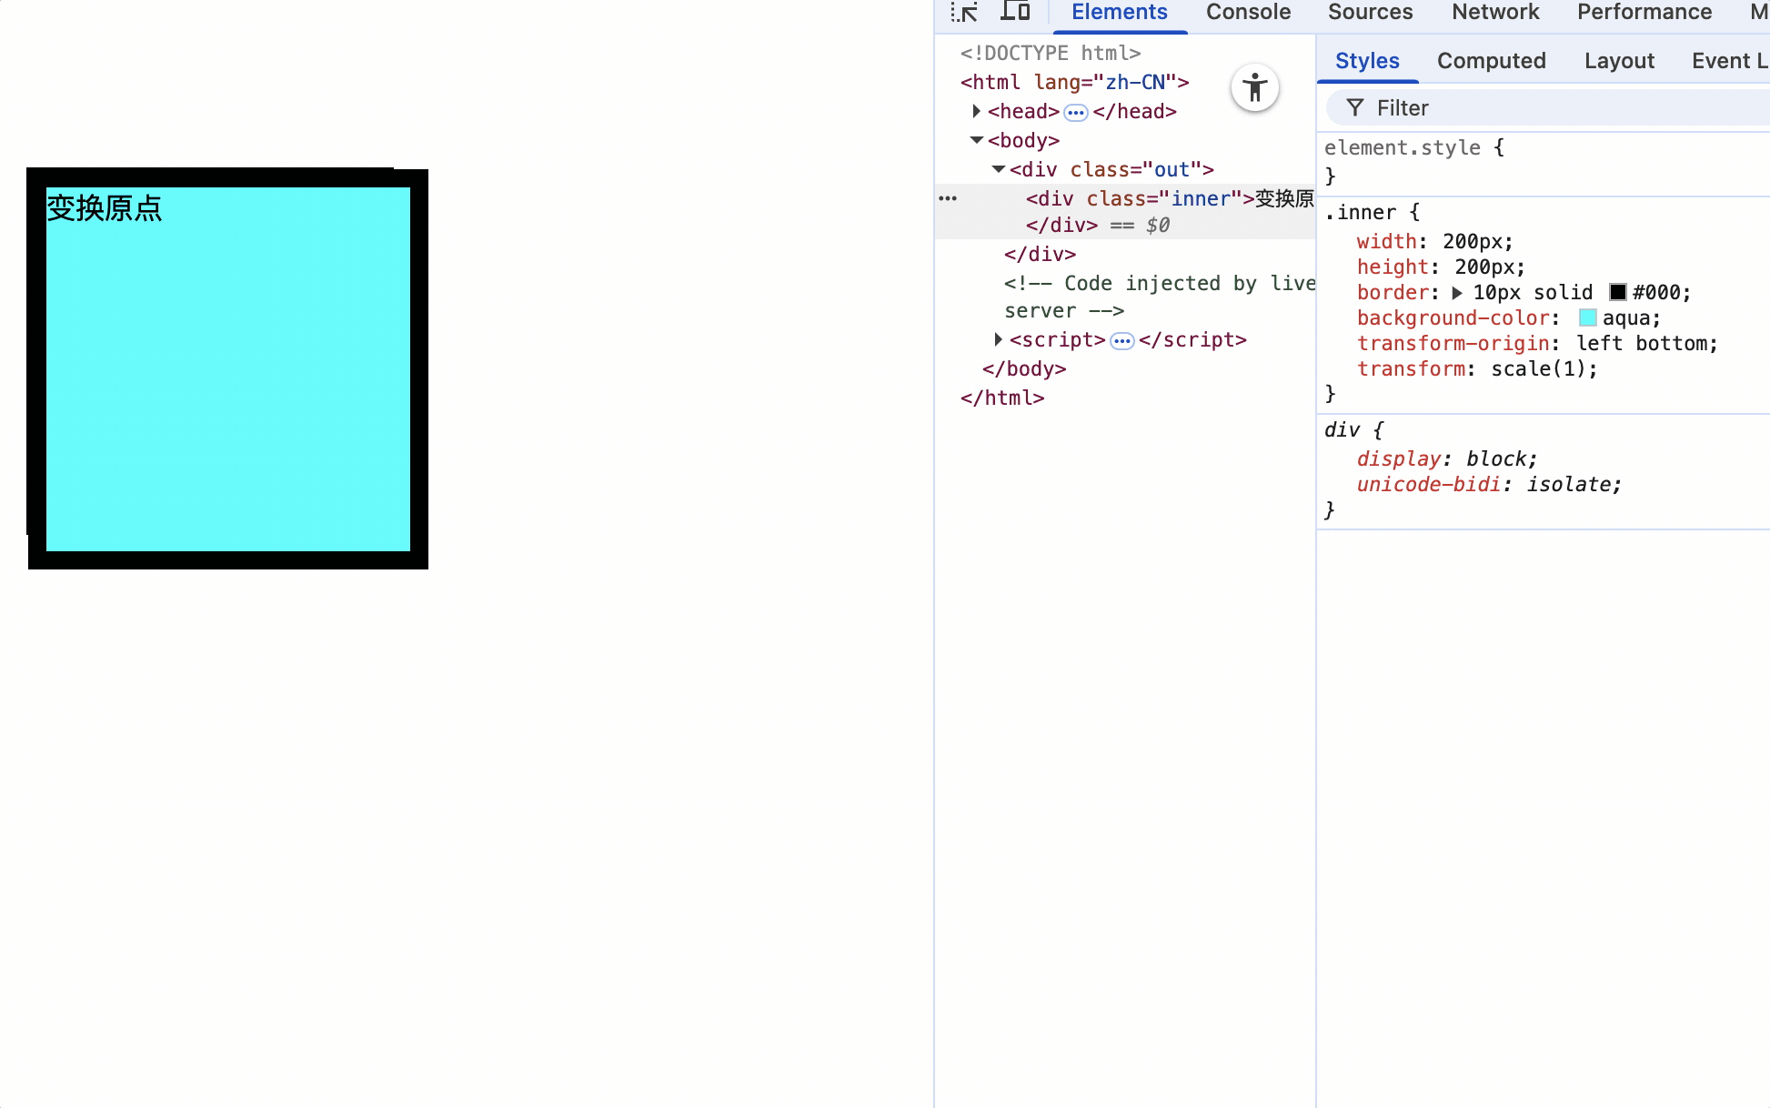Switch to the Console tab
The height and width of the screenshot is (1108, 1770).
[x=1248, y=13]
